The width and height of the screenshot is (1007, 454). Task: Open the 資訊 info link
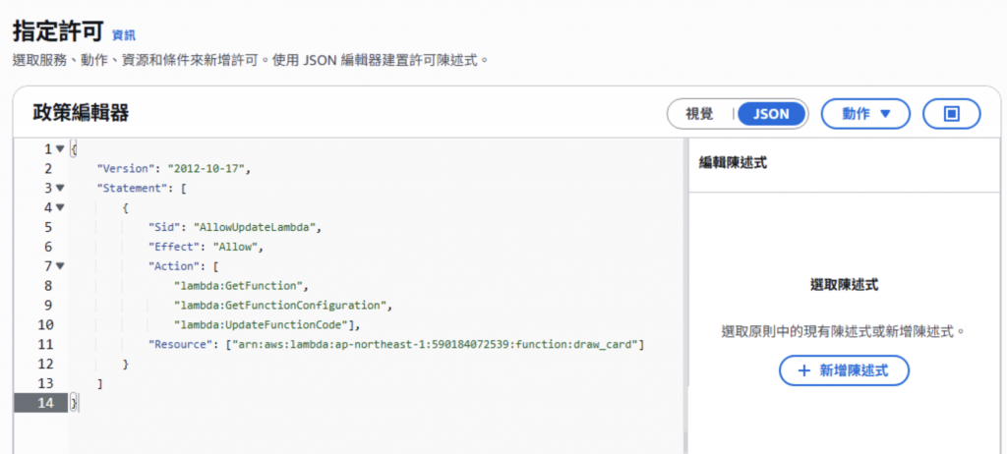[123, 34]
